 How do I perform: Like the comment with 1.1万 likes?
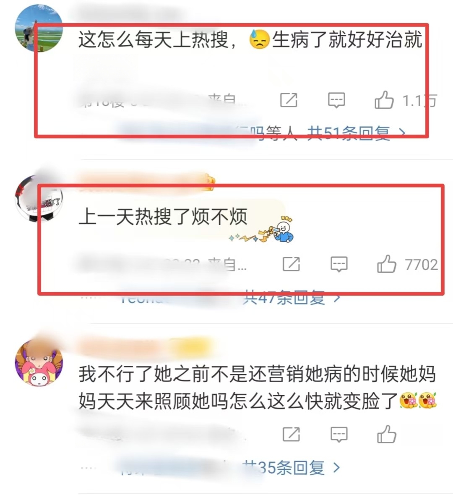[x=384, y=100]
